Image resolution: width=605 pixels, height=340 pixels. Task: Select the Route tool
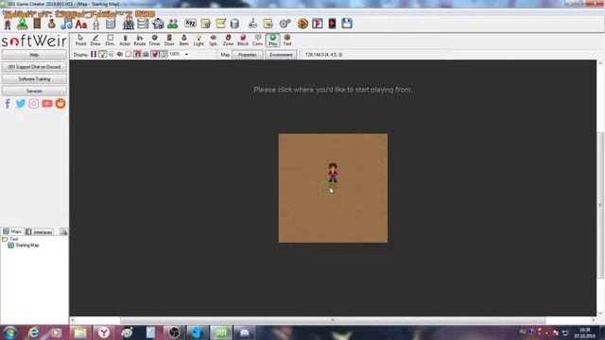[140, 40]
